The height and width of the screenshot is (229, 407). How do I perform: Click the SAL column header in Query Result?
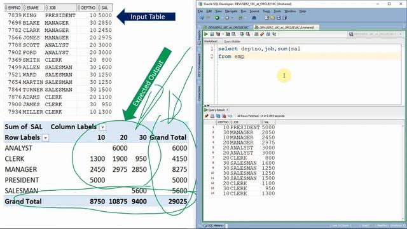268,122
